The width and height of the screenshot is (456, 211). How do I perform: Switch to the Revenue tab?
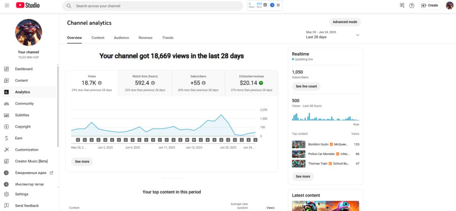pyautogui.click(x=146, y=38)
